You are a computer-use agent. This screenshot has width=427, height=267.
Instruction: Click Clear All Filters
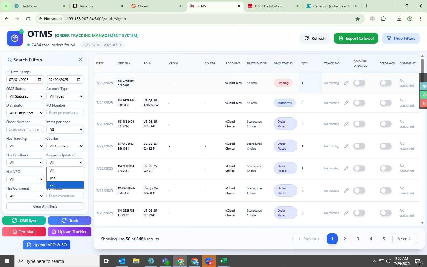point(45,206)
